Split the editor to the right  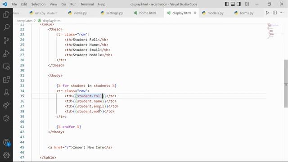[x=275, y=13]
